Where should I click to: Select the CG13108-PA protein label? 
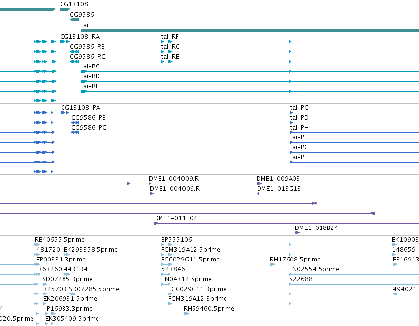point(81,108)
